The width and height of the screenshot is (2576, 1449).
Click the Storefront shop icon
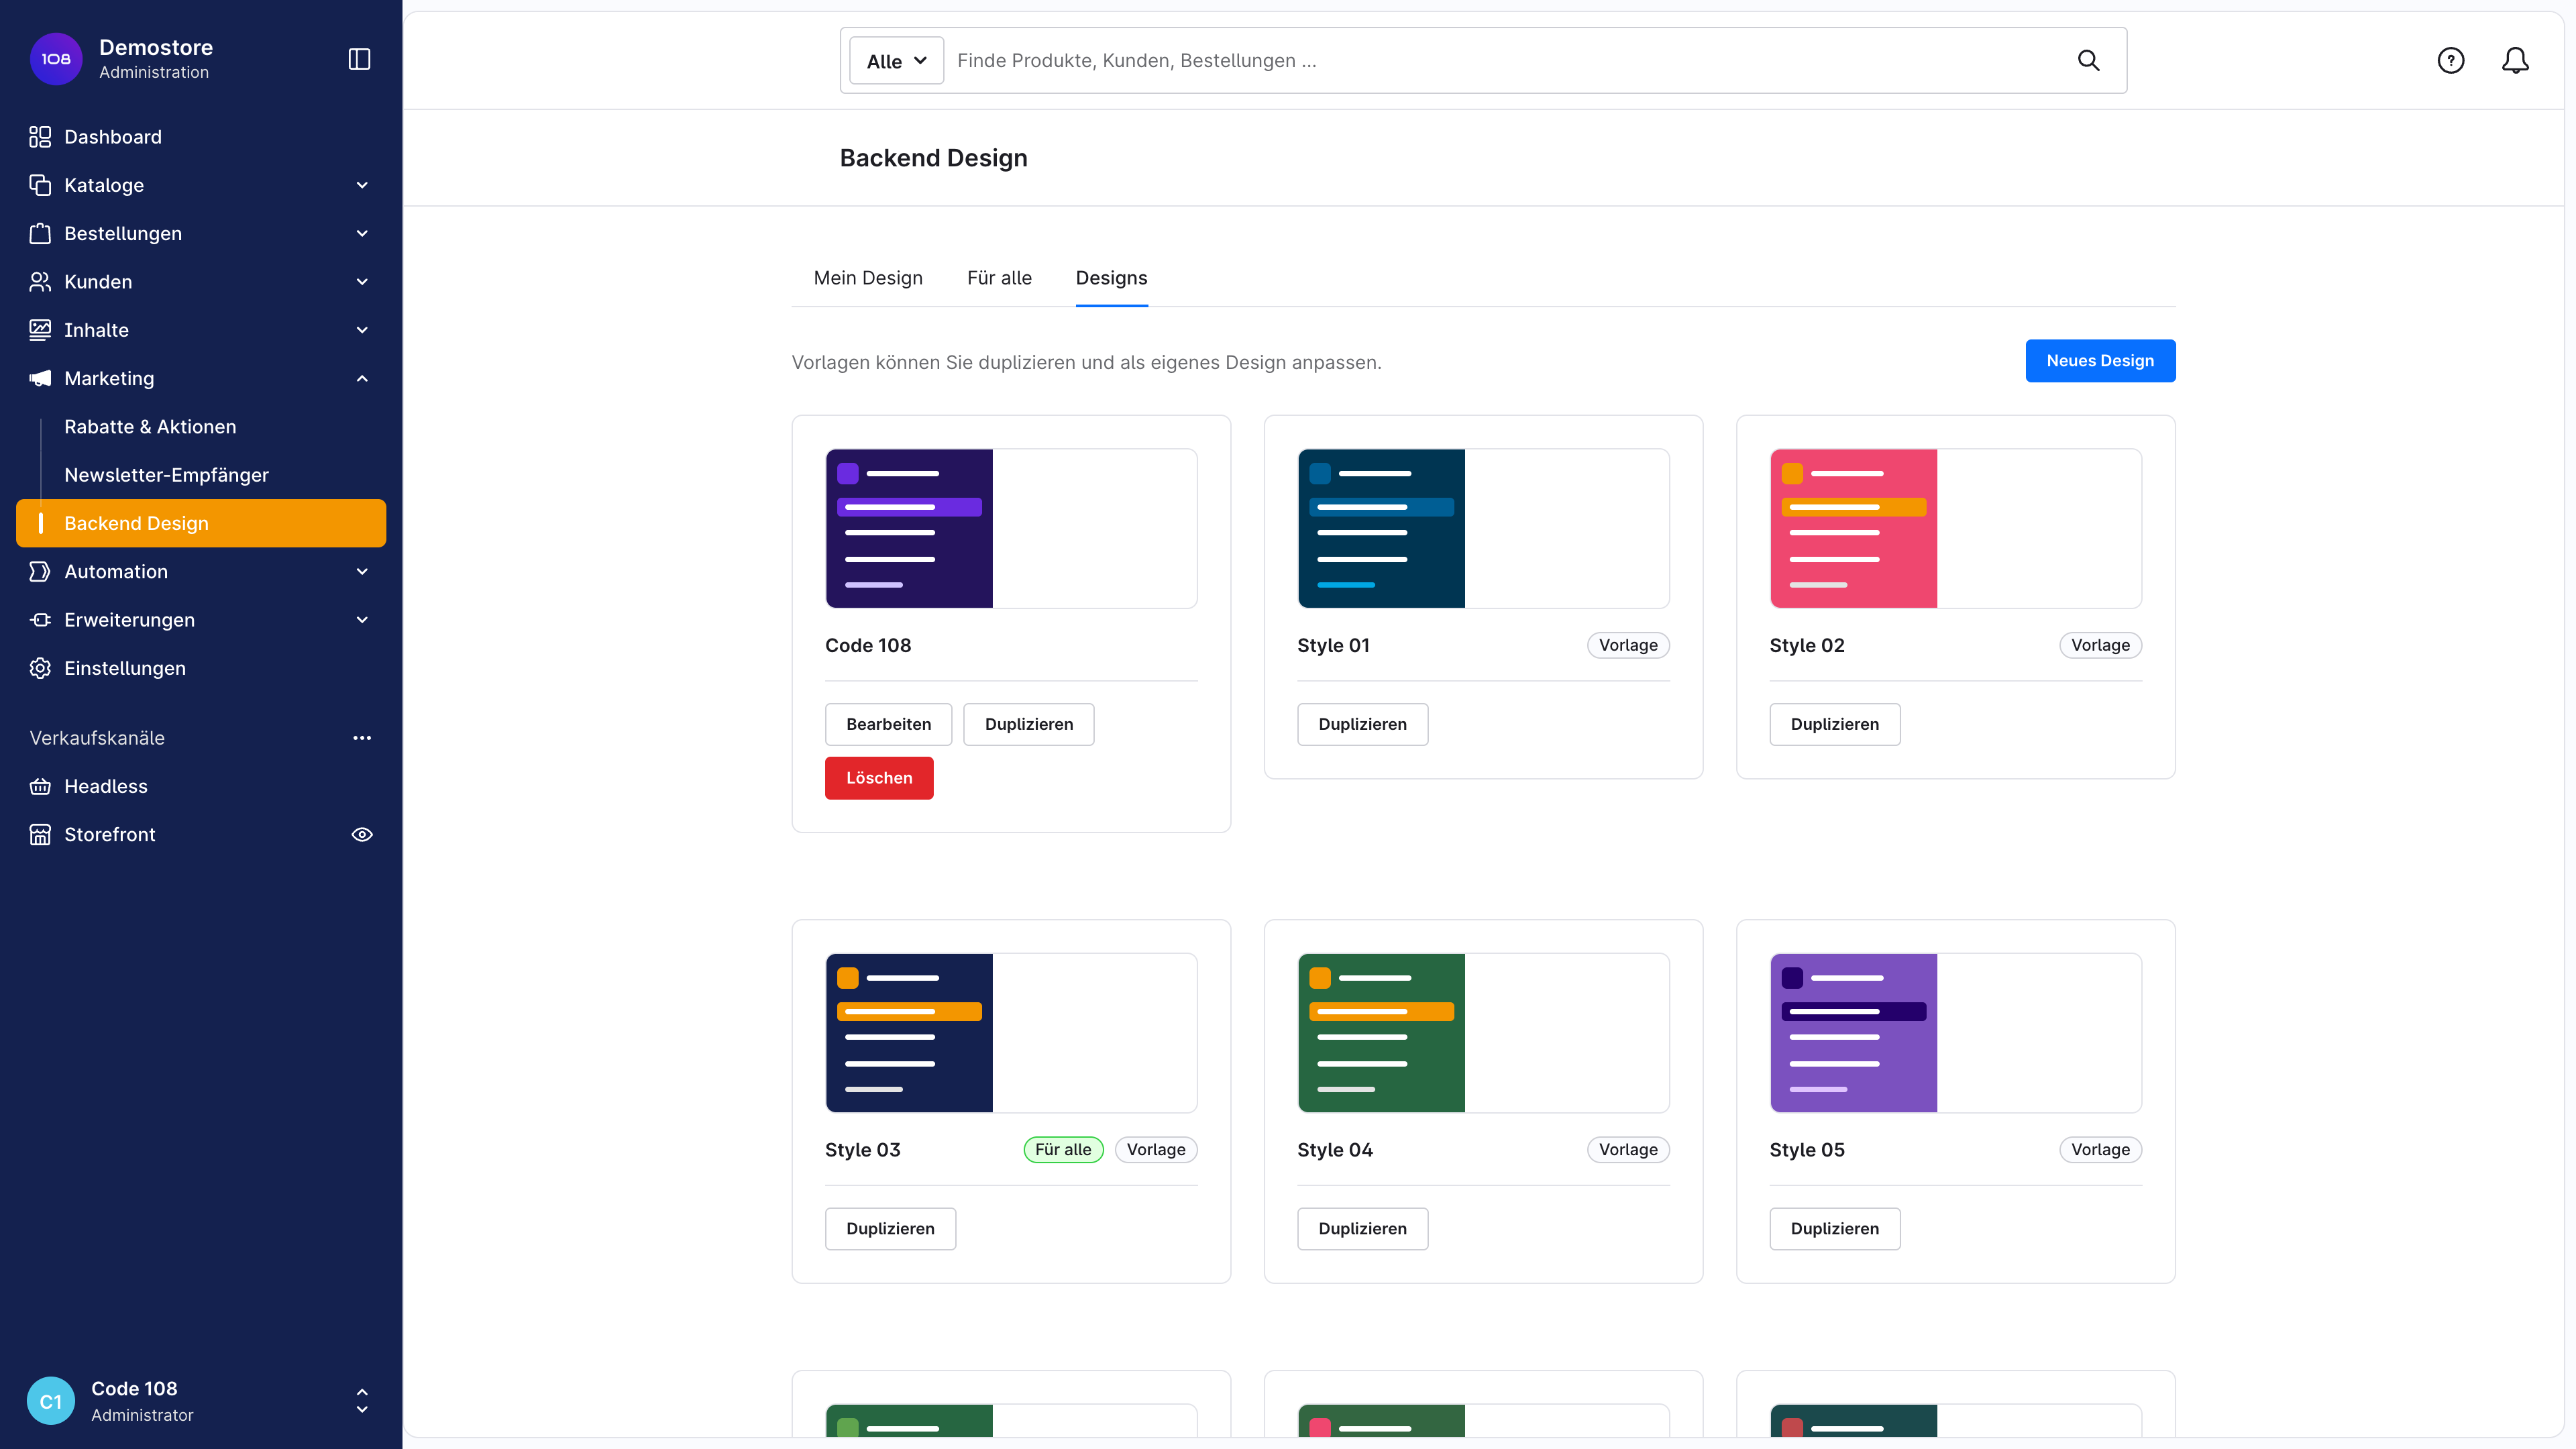click(x=40, y=834)
